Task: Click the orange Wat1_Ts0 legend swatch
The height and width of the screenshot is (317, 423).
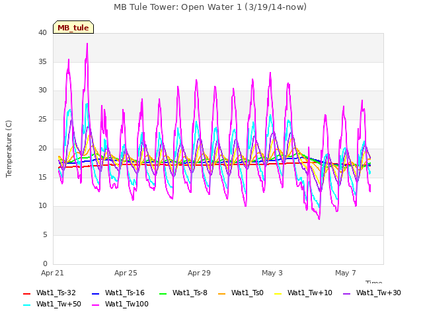Action: [x=222, y=293]
